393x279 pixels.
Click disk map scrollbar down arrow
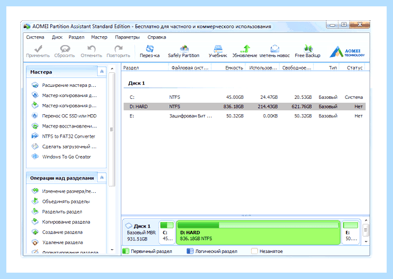click(366, 242)
